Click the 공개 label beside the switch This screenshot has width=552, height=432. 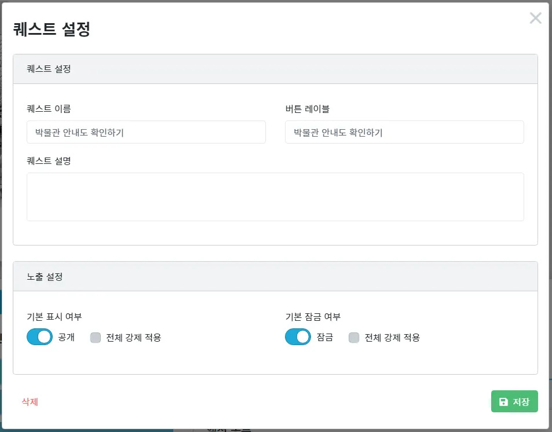click(66, 337)
